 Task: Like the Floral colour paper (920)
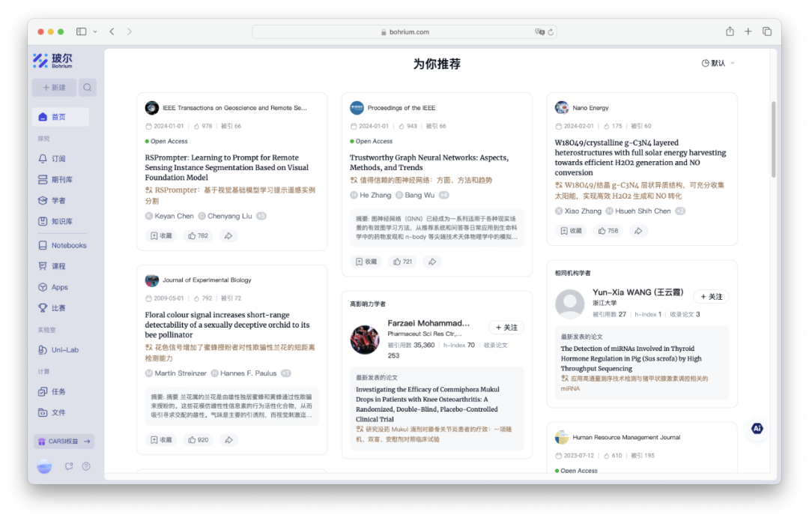[198, 440]
